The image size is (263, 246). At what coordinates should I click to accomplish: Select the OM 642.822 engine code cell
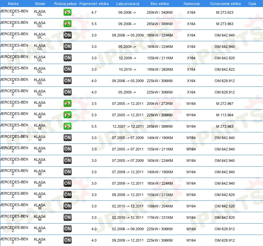pos(225,69)
